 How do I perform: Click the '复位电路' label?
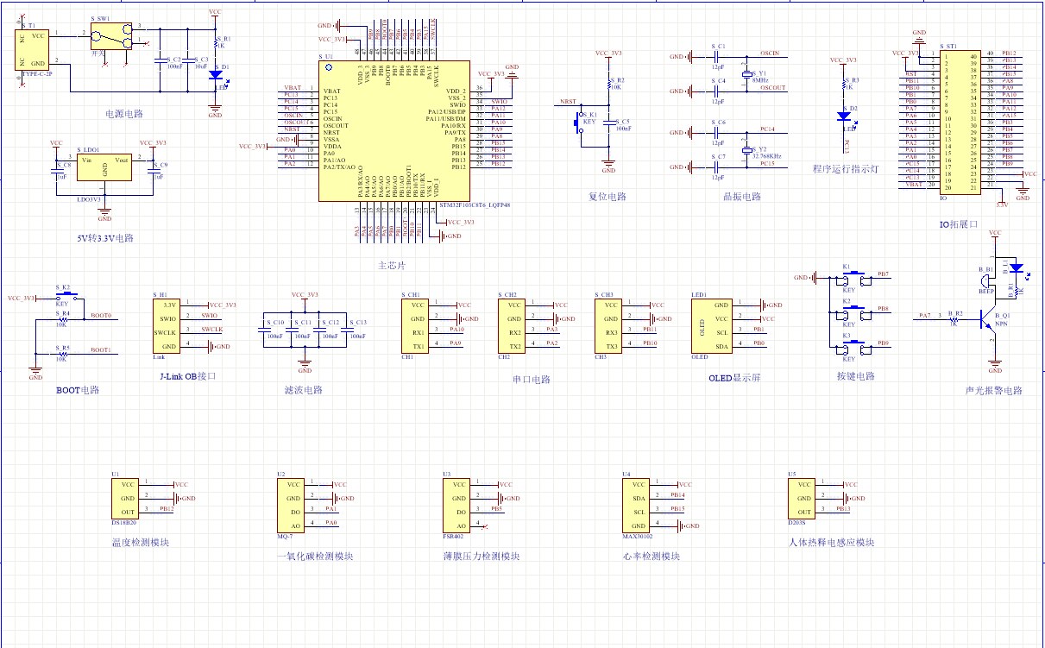point(607,196)
